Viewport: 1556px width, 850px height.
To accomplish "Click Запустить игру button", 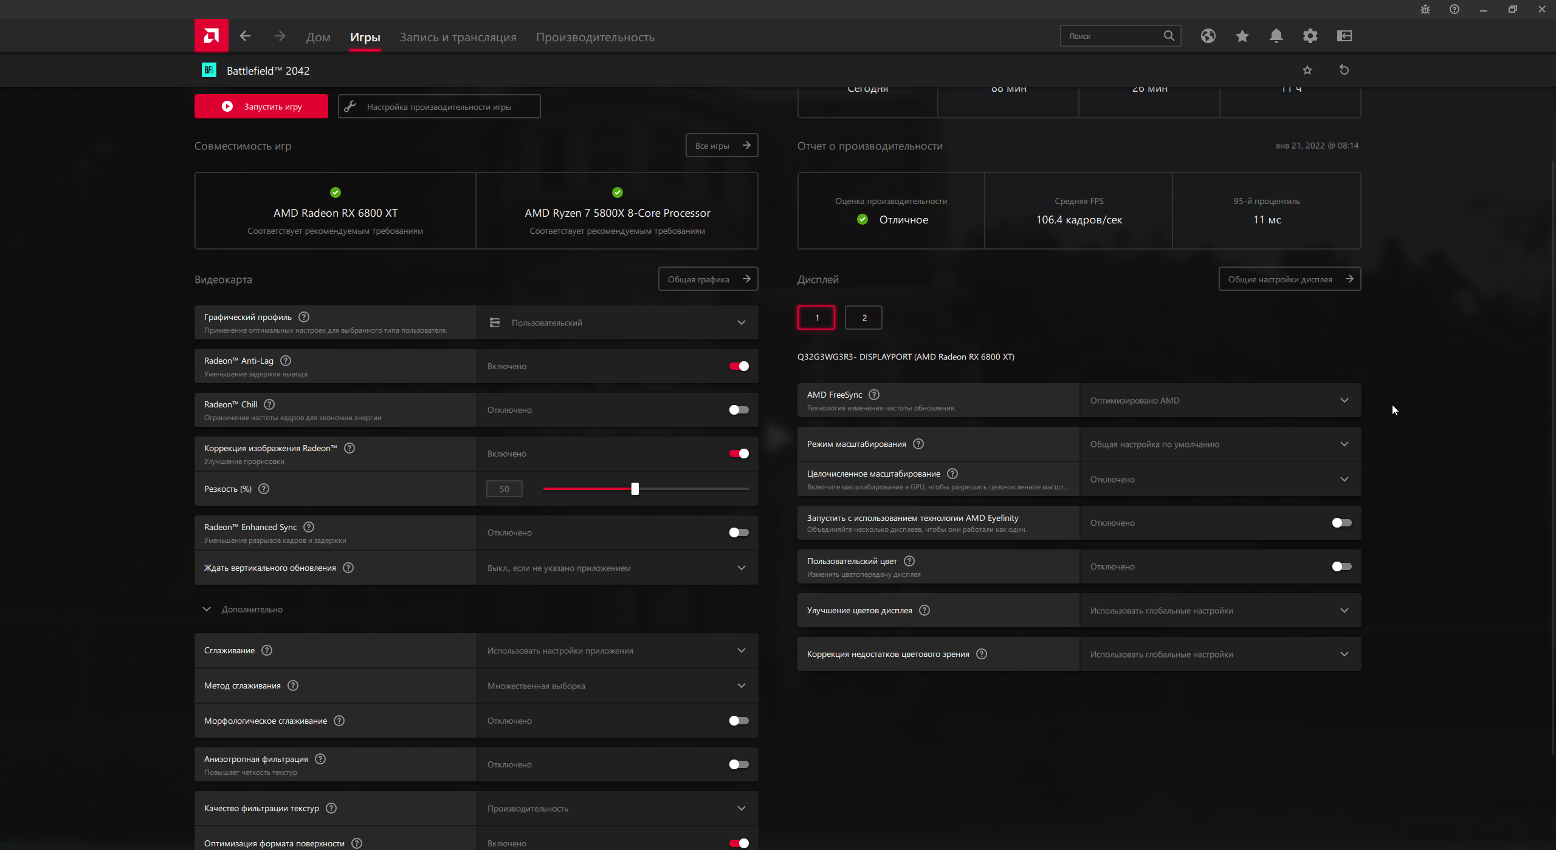I will (x=261, y=106).
